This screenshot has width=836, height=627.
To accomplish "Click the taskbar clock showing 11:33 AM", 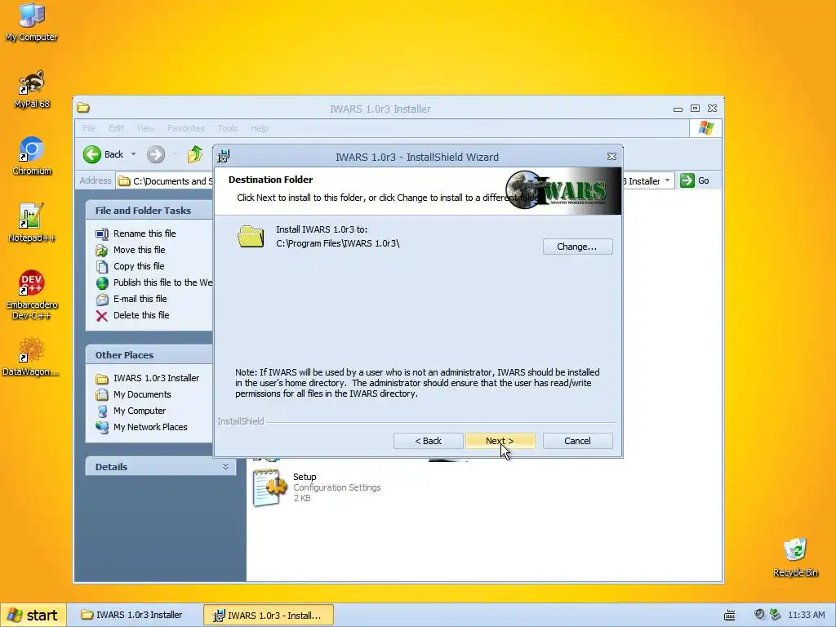I will tap(806, 616).
